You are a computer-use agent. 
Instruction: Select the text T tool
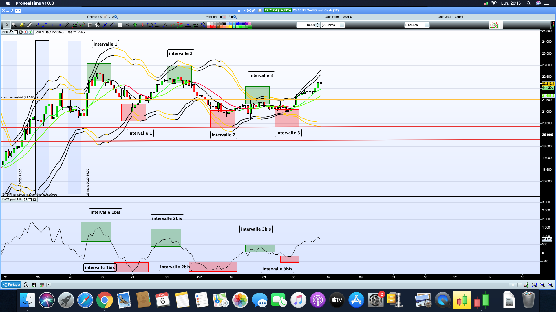pyautogui.click(x=120, y=25)
